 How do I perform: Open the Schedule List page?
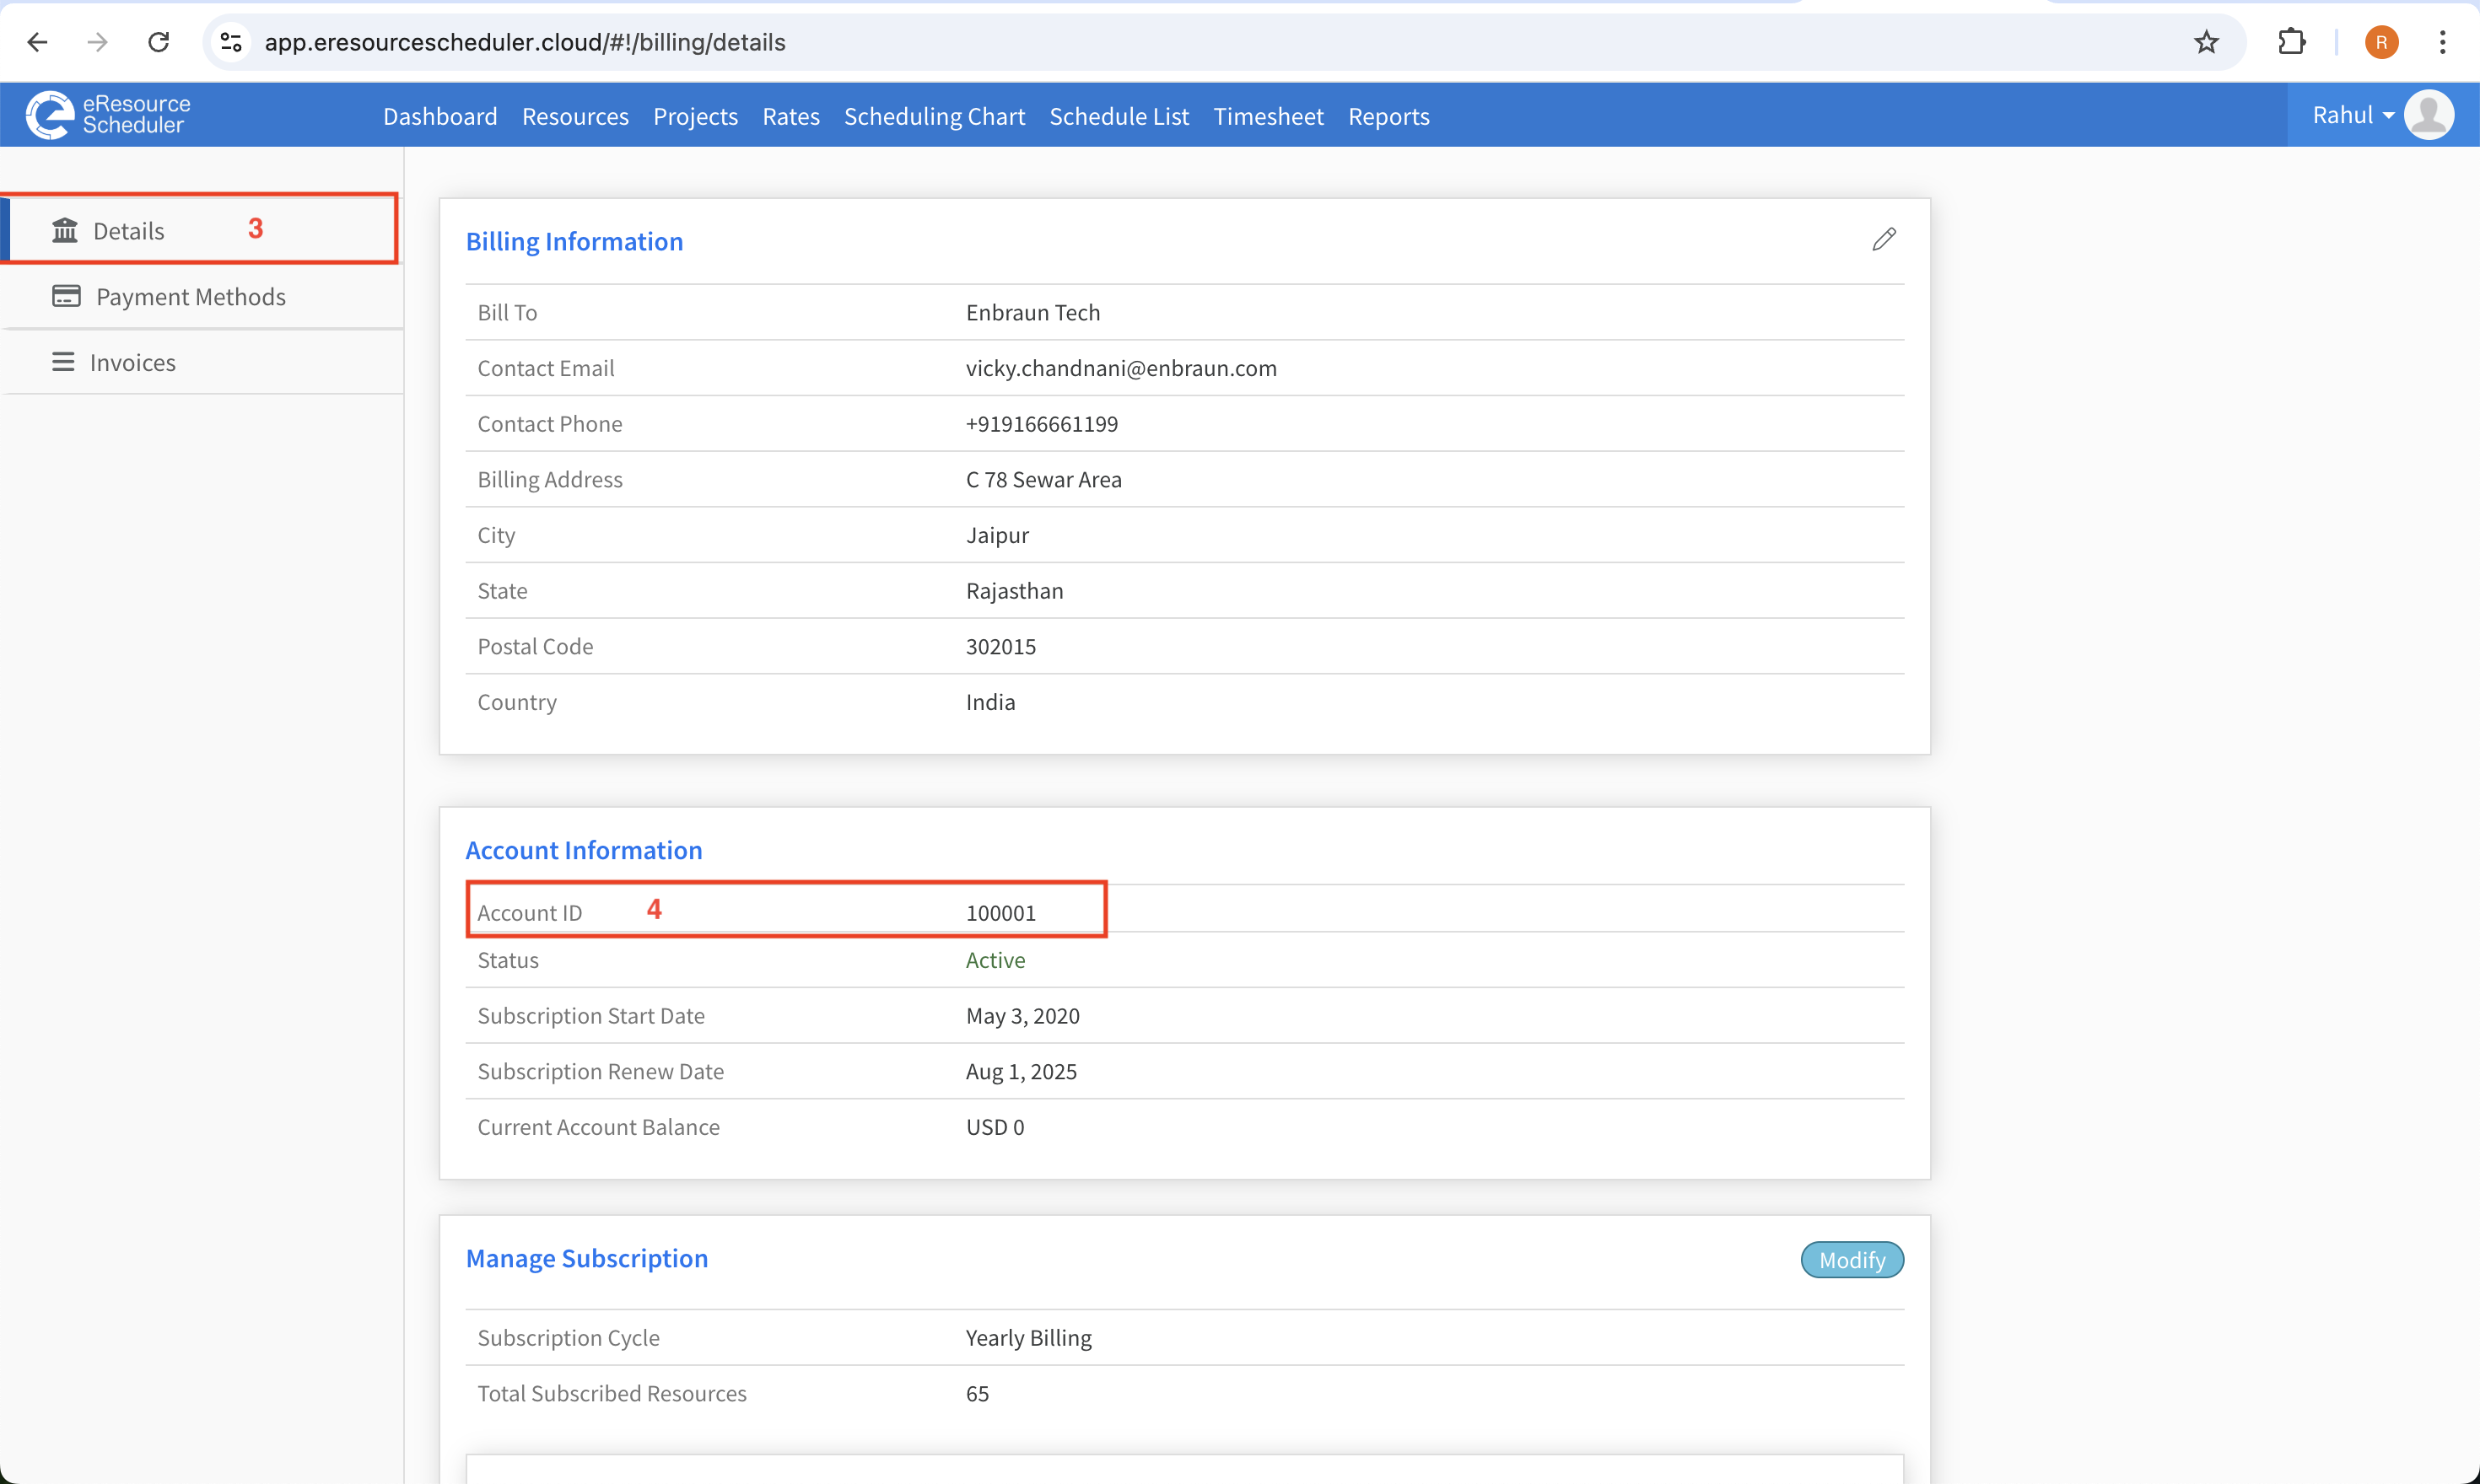pyautogui.click(x=1119, y=116)
